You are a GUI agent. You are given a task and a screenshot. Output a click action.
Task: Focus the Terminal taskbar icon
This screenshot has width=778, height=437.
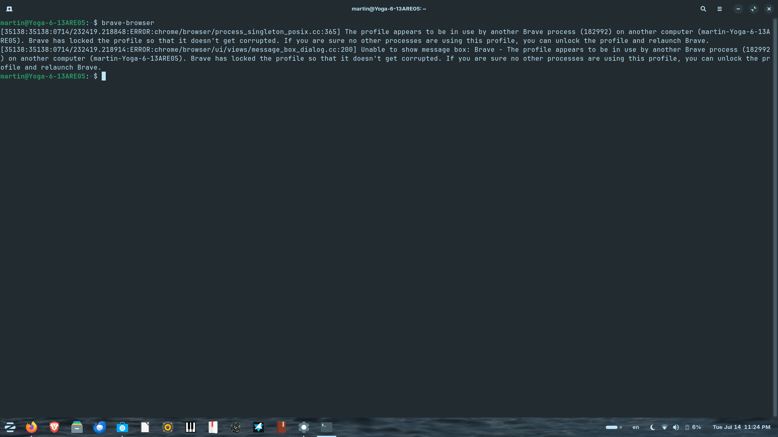click(327, 427)
